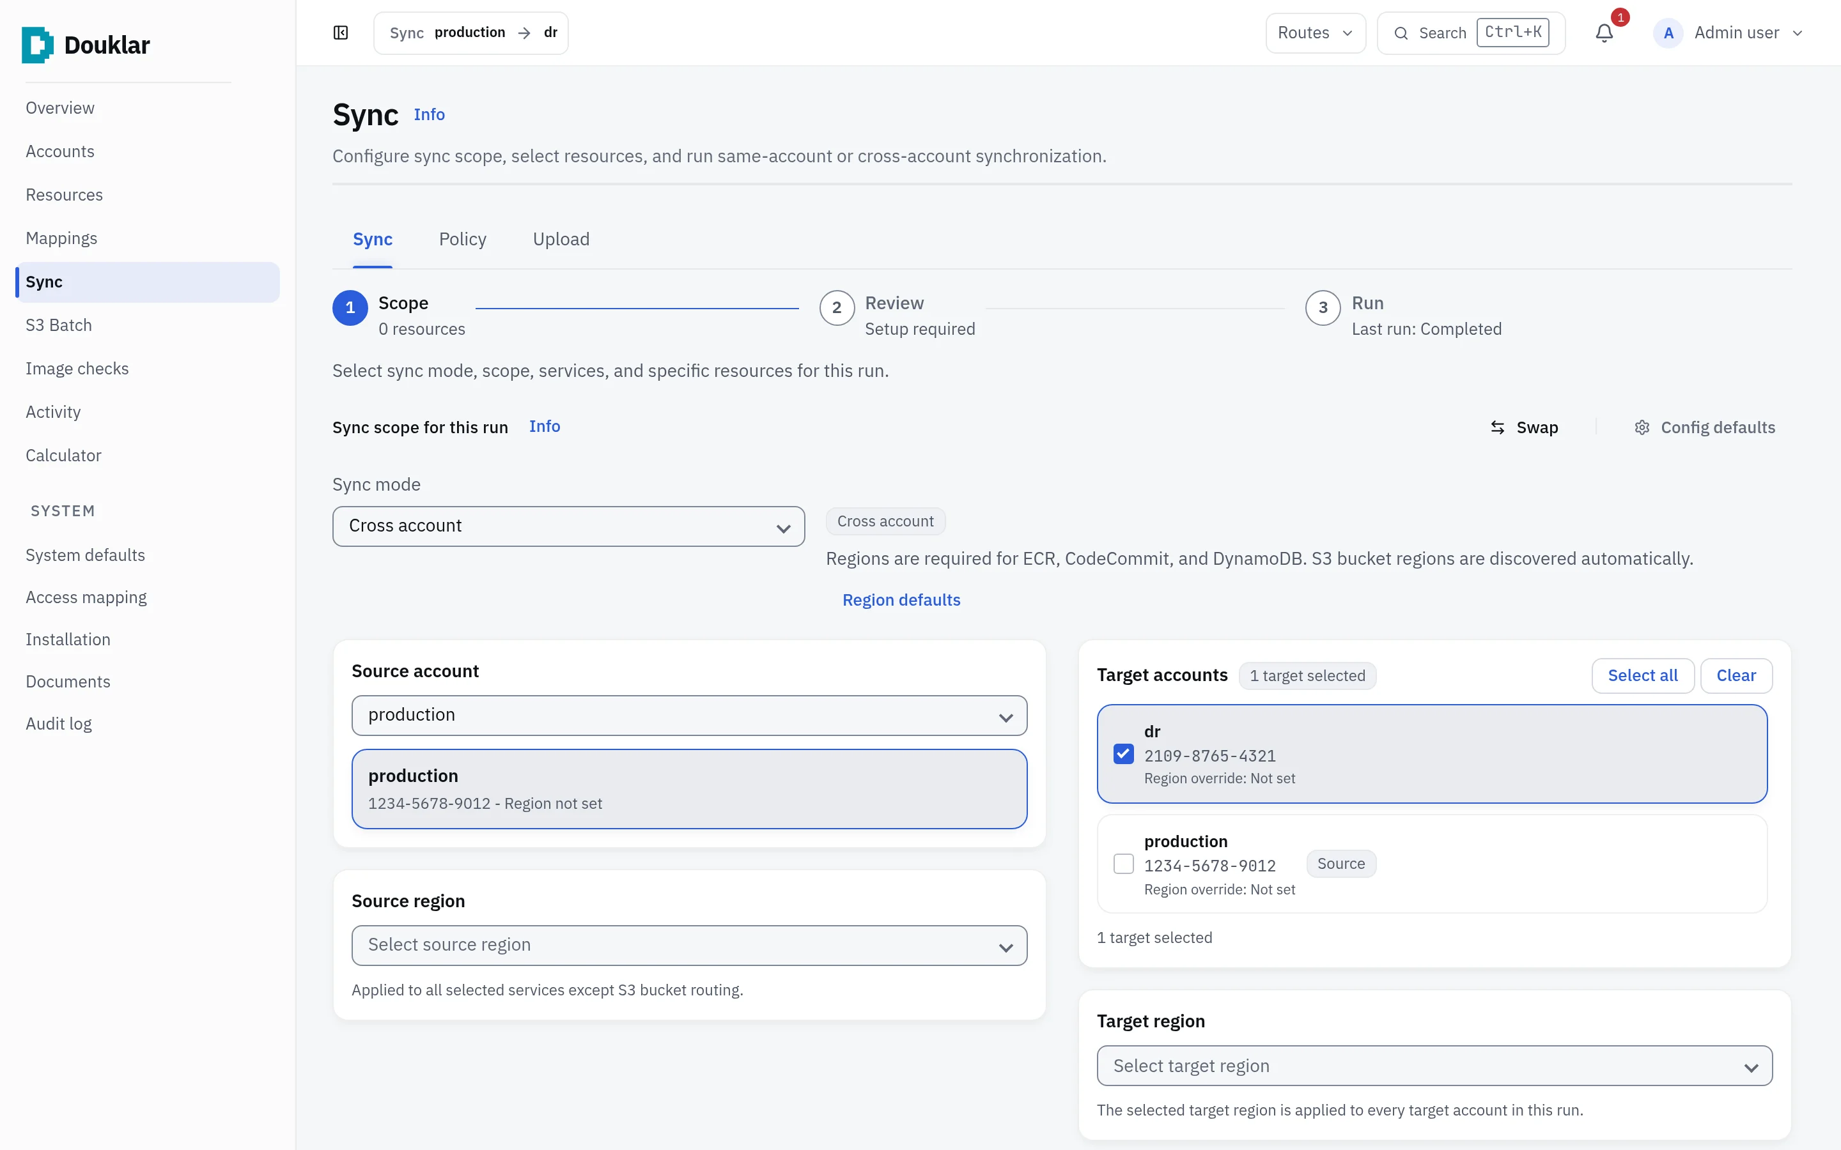Switch to the Upload tab
Screen dimensions: 1841x1150
[561, 240]
